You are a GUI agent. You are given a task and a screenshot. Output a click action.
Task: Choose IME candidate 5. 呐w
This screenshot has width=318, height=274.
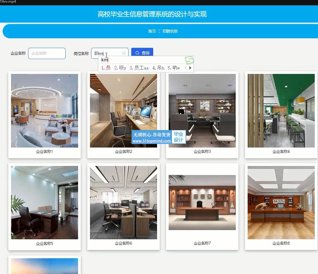coord(174,68)
